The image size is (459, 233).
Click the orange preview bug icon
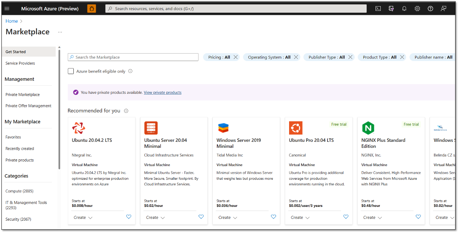[x=92, y=8]
